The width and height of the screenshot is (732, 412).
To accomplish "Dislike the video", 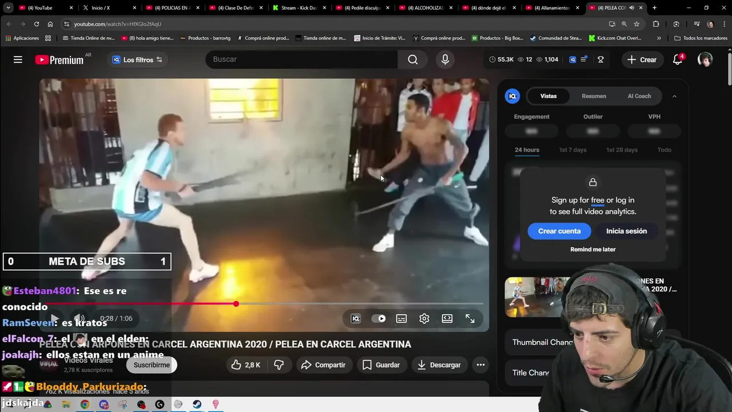I will coord(279,365).
